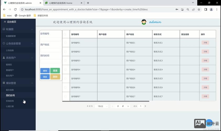Click the table horizontal scrollbar
221x131 pixels.
106,101
